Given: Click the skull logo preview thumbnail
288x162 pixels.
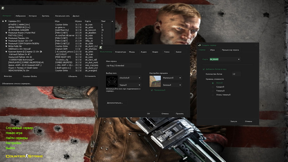Looking at the screenshot, I should (x=112, y=81).
